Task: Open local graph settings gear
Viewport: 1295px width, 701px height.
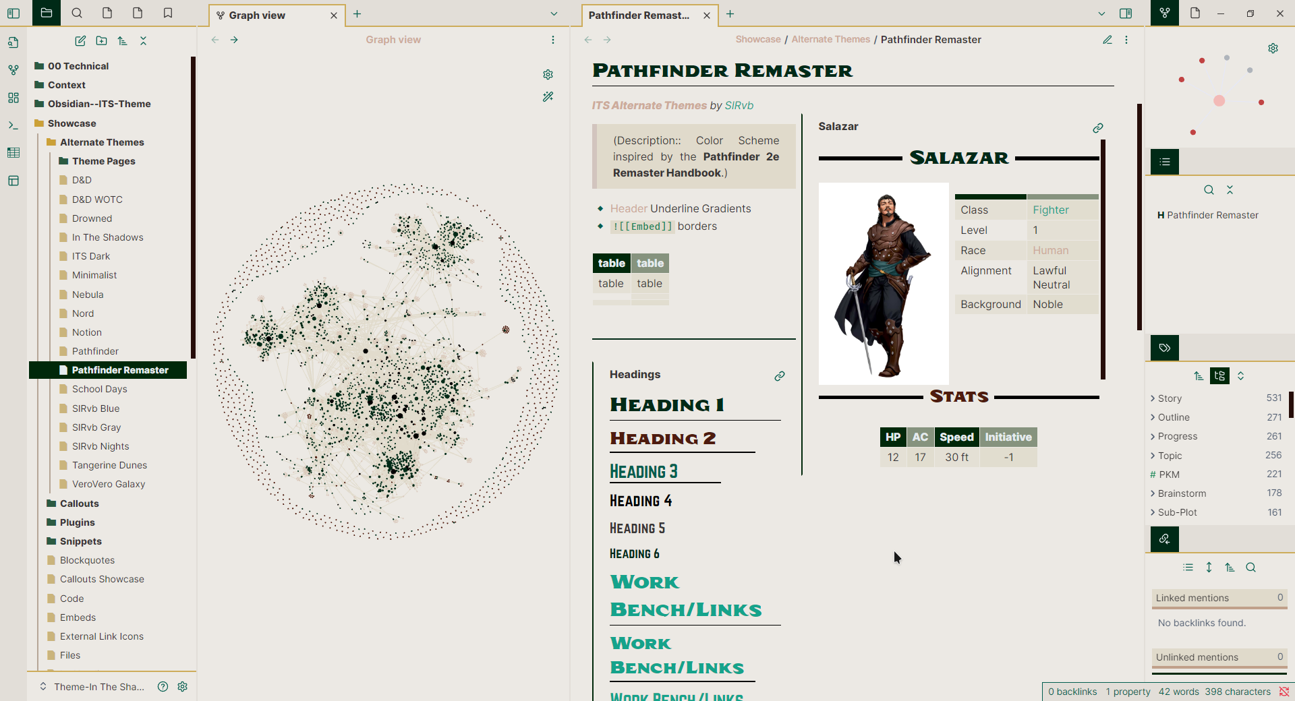Action: (x=1273, y=48)
